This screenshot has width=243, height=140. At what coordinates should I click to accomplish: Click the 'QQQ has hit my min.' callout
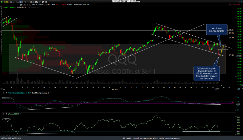tap(207, 74)
